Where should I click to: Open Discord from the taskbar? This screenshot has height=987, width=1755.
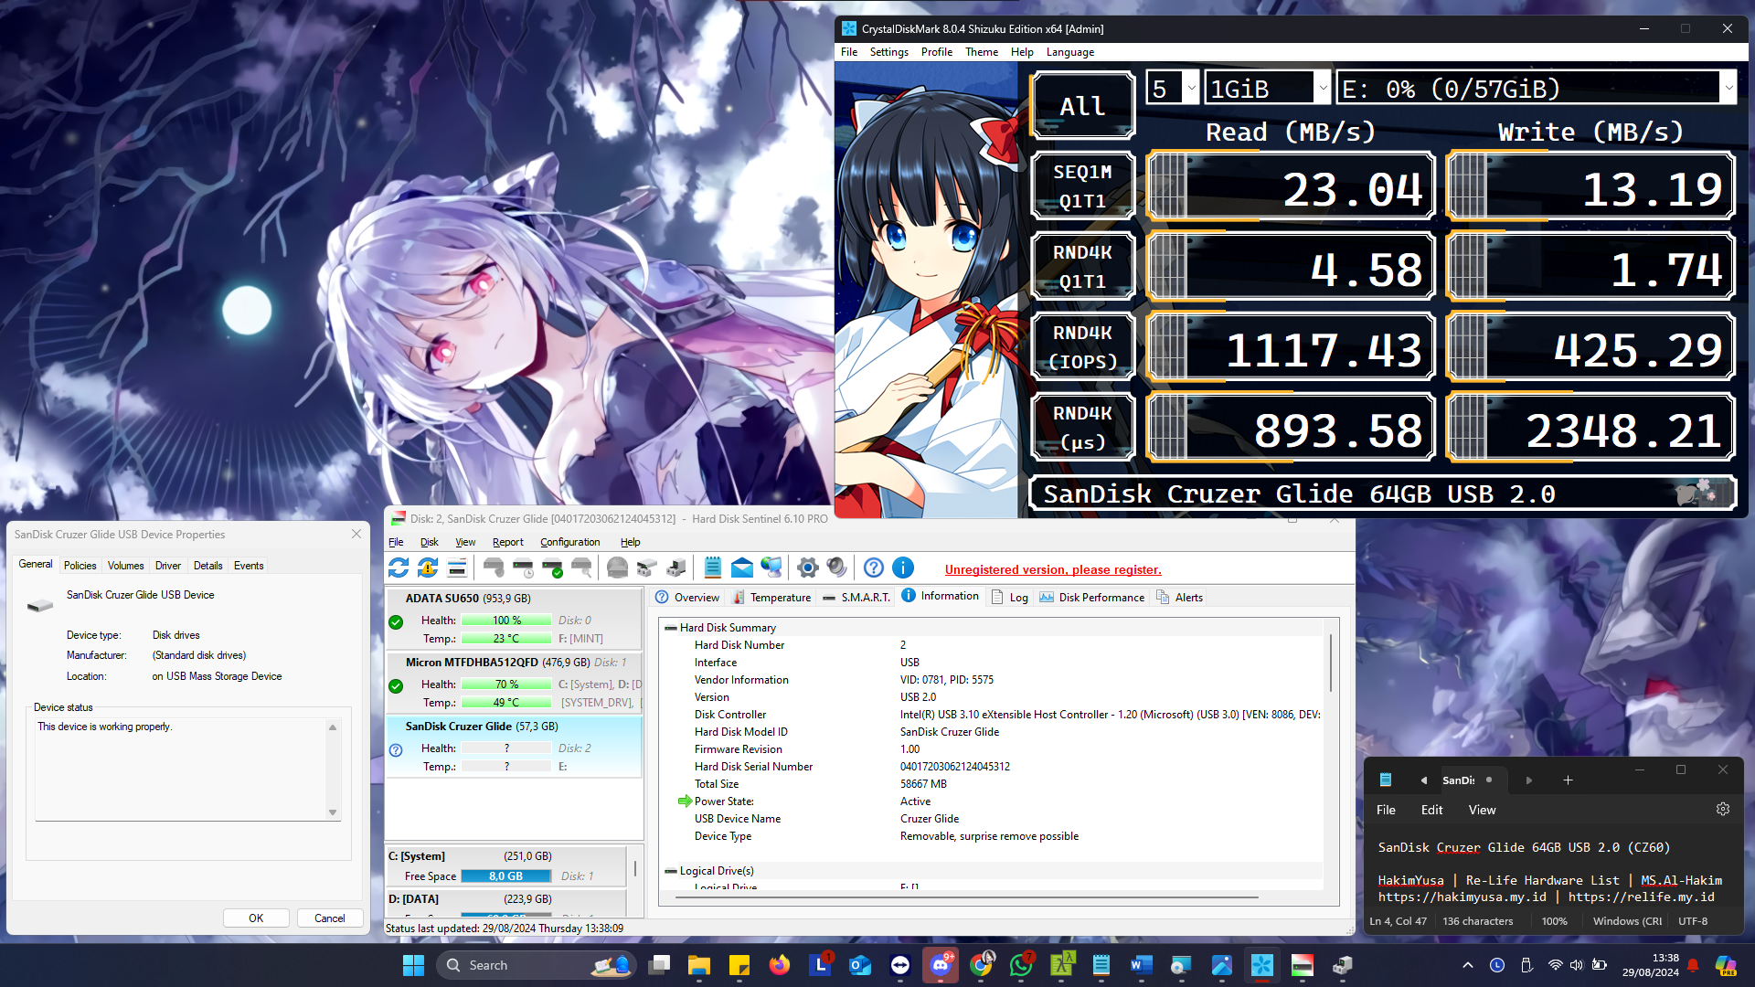coord(941,965)
